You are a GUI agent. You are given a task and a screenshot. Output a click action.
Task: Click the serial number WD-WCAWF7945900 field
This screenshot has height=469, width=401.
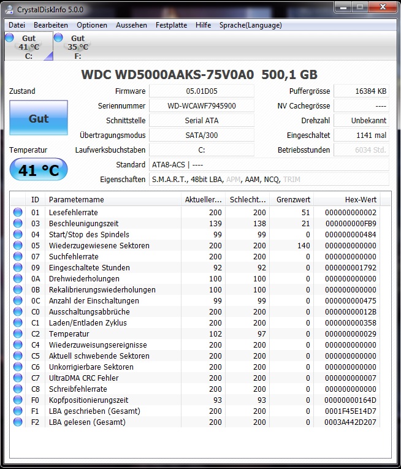click(x=202, y=105)
